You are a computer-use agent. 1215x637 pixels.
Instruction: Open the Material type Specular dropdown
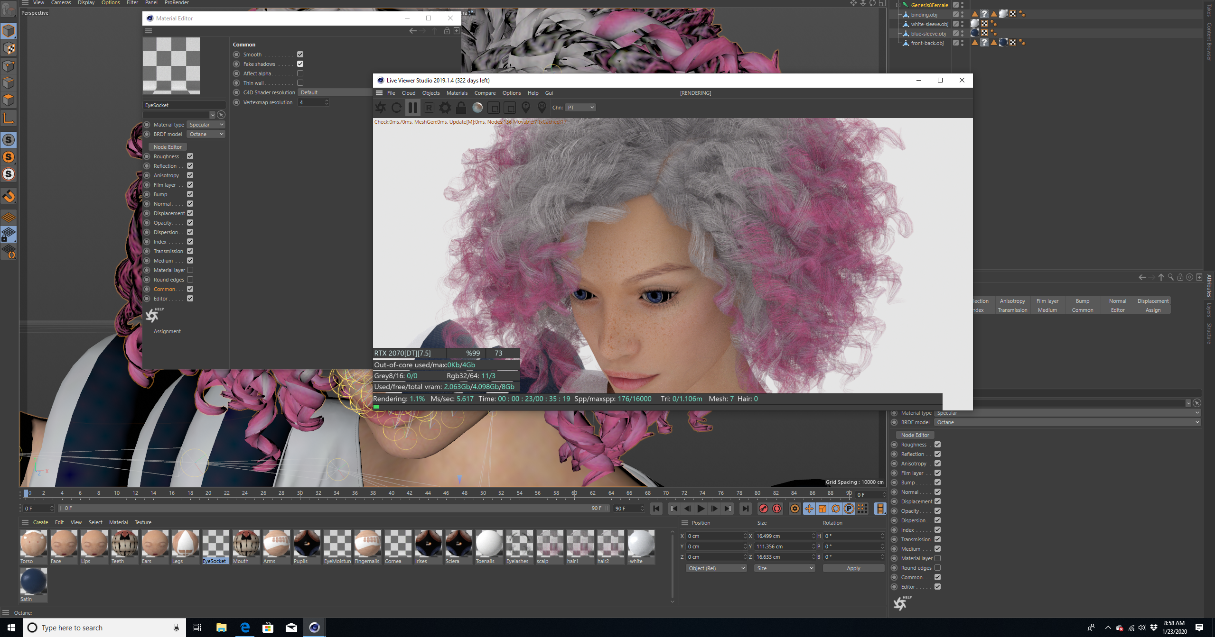pyautogui.click(x=206, y=125)
